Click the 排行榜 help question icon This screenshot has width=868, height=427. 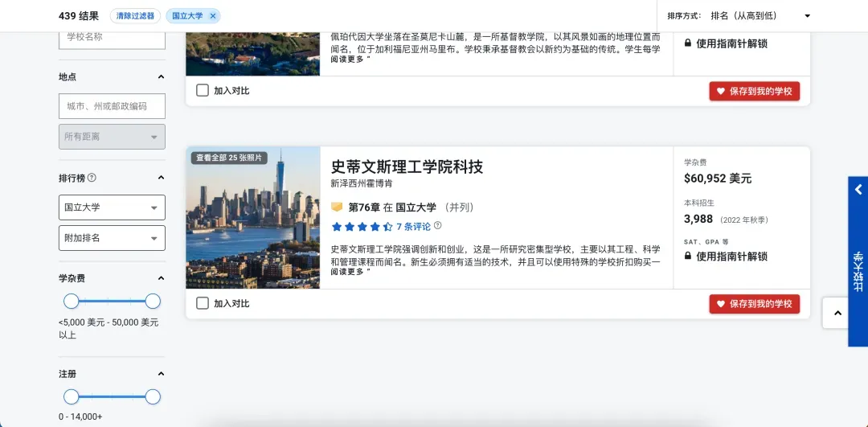(x=92, y=178)
